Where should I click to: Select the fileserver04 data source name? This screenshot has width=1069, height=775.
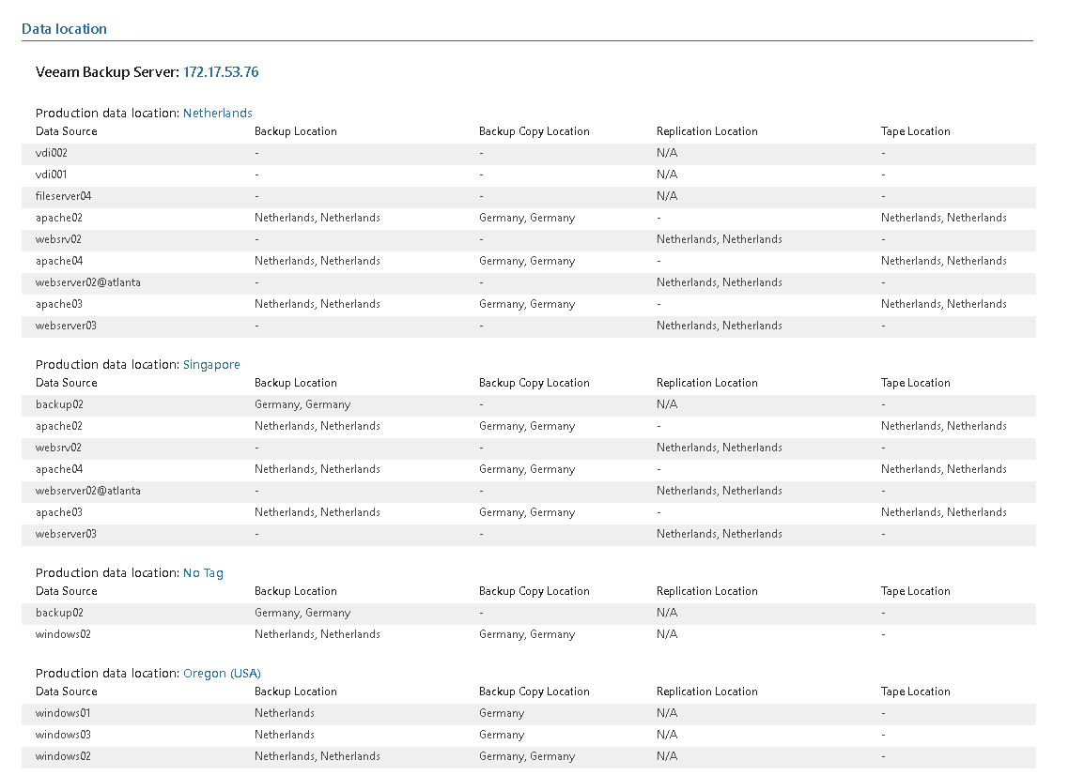[x=63, y=196]
